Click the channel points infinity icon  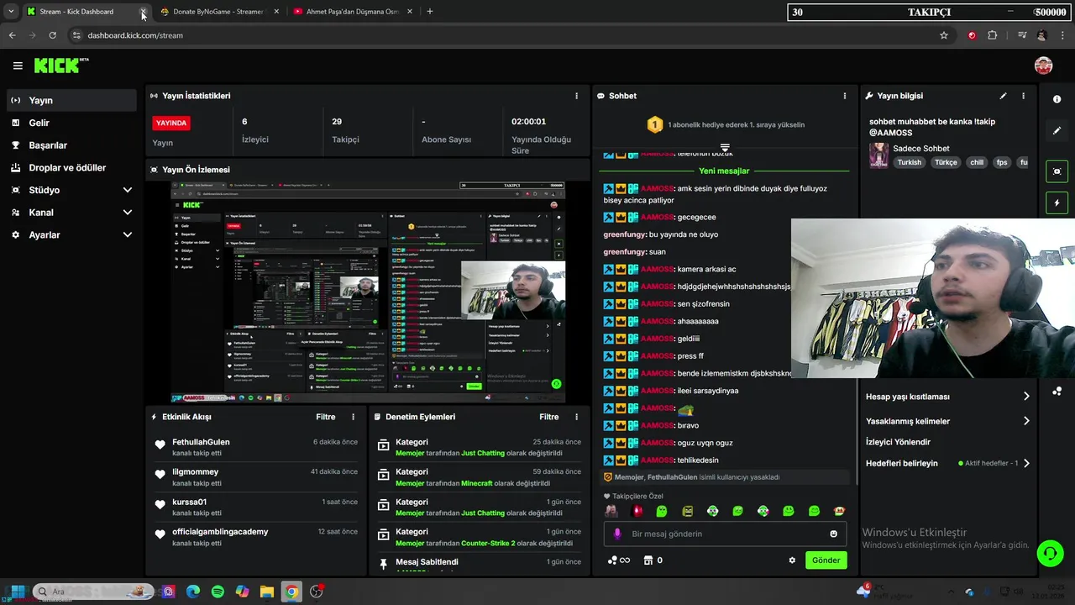point(619,560)
